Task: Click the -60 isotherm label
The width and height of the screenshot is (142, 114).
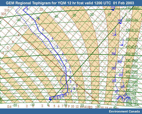Action: (x=19, y=20)
